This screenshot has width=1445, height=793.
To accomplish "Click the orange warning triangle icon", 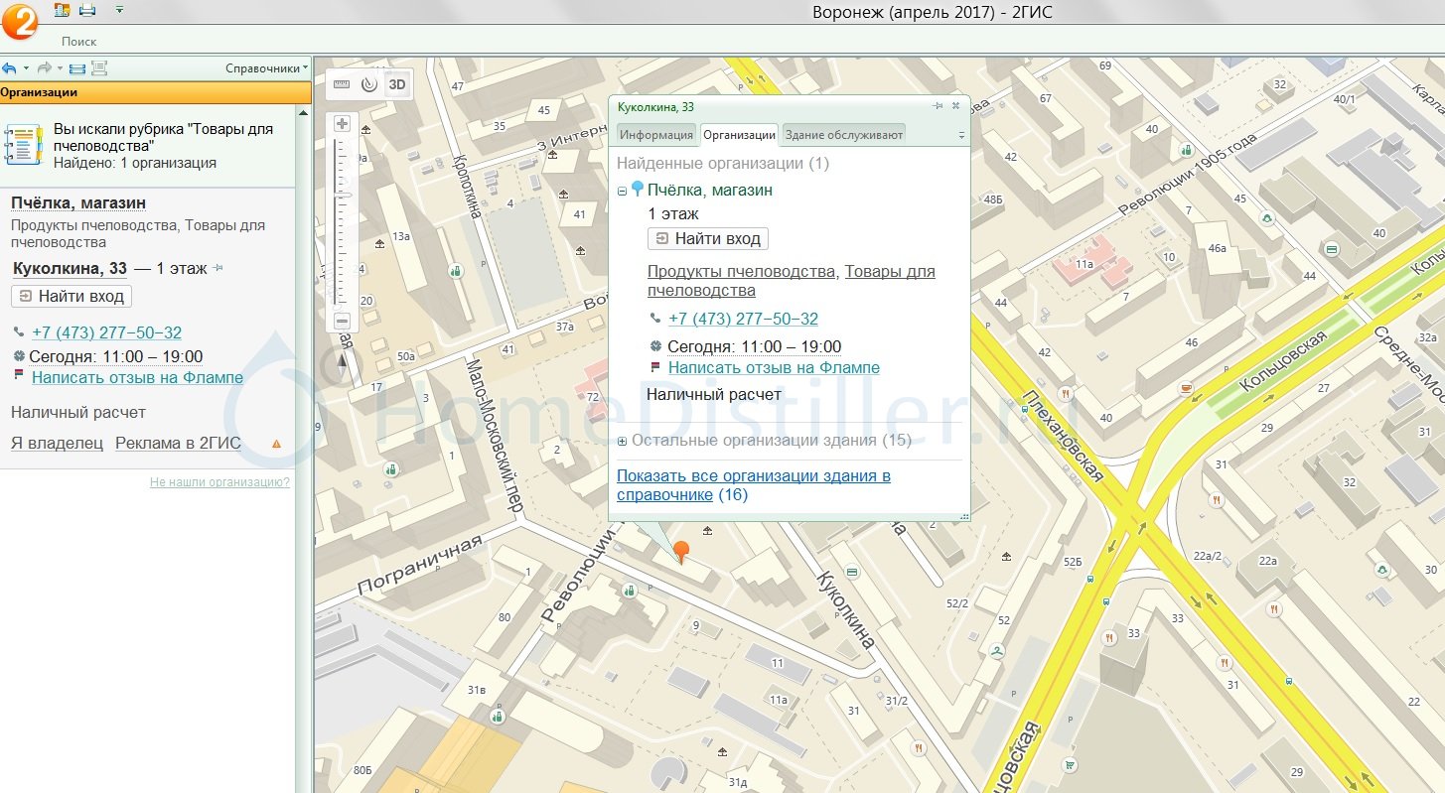I will [276, 444].
